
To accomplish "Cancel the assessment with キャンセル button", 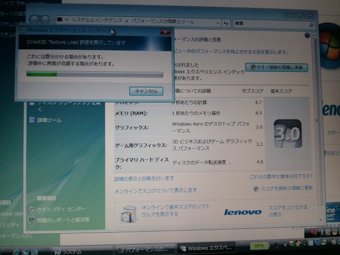I will coord(146,91).
